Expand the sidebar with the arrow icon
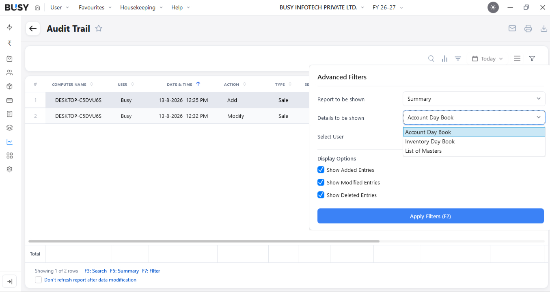This screenshot has width=550, height=292. [10, 281]
